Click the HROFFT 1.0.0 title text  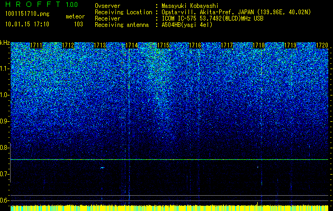(x=42, y=4)
